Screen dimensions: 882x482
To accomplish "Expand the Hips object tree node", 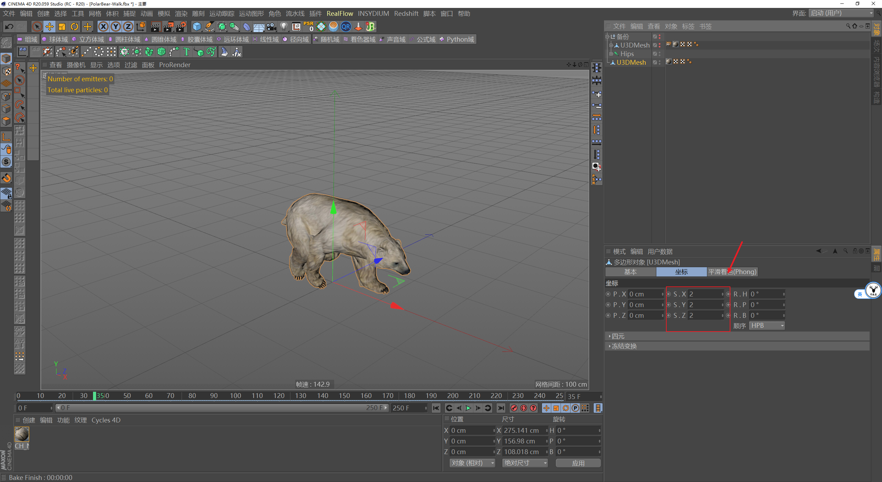I will [x=611, y=54].
